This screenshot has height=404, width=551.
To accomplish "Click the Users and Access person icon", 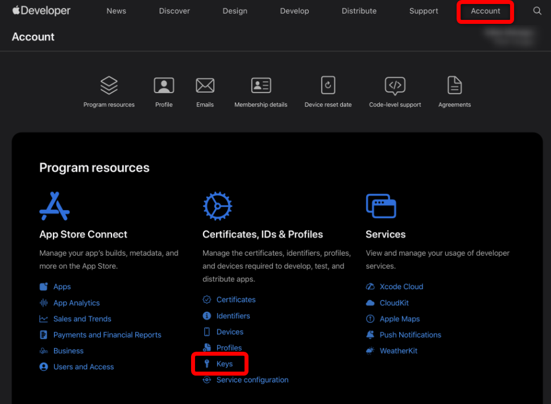I will [44, 367].
